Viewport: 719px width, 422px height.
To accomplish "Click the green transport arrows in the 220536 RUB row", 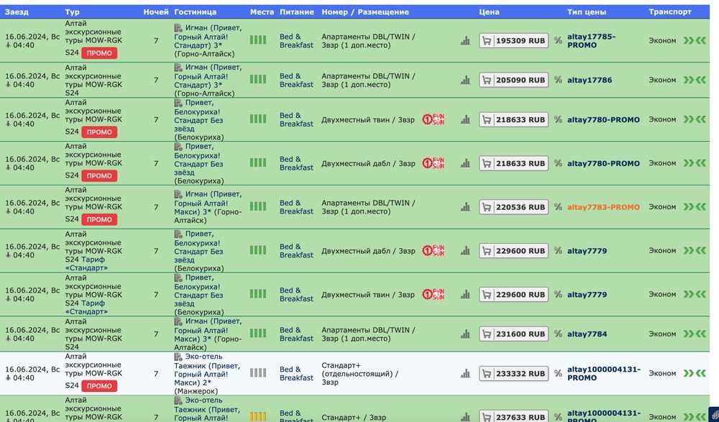I will click(x=695, y=207).
